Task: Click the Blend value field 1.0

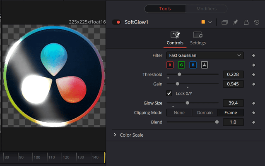Action: 233,122
